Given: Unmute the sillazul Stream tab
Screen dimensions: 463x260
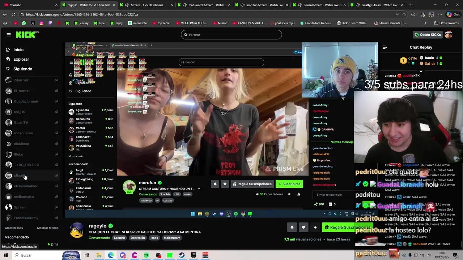Looking at the screenshot, I should pyautogui.click(x=301, y=5).
